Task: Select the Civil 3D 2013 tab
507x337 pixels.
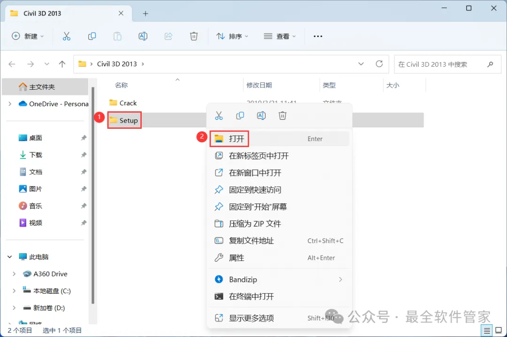Action: tap(68, 13)
